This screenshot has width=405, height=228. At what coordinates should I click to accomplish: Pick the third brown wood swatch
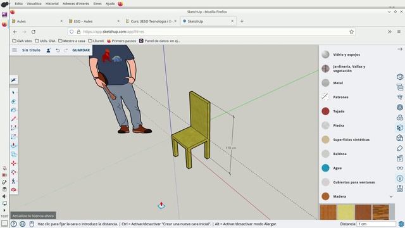pos(363,212)
